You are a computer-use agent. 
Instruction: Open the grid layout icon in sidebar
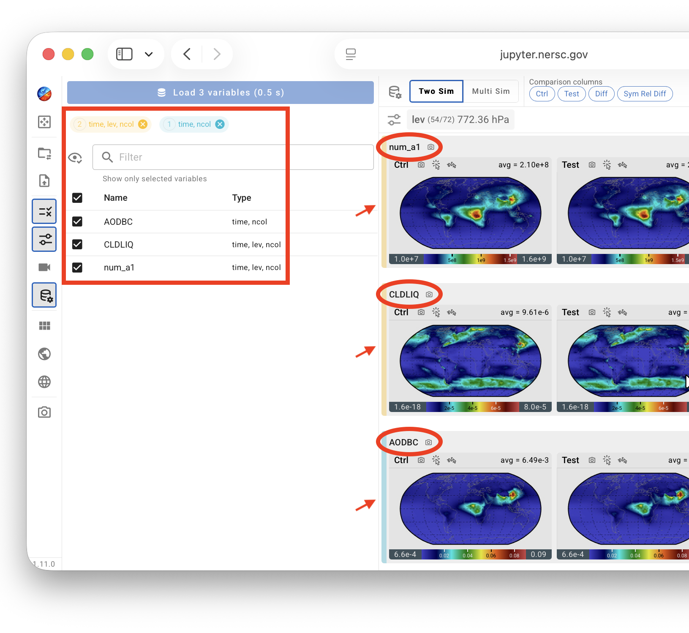coord(44,326)
